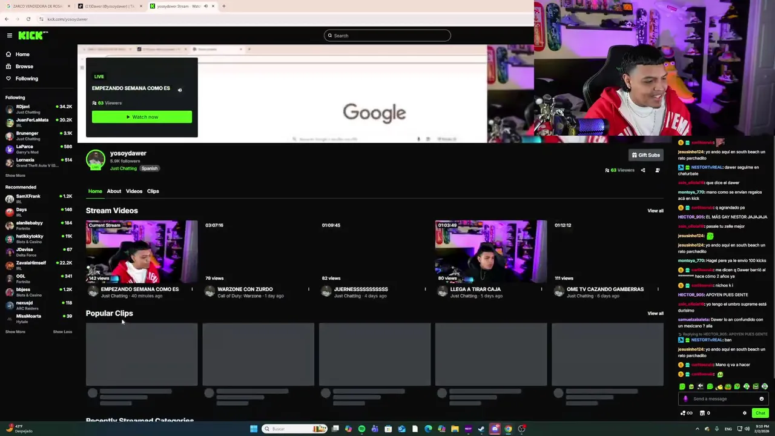Open the Current Stream video thumbnail
775x436 pixels.
pos(142,252)
